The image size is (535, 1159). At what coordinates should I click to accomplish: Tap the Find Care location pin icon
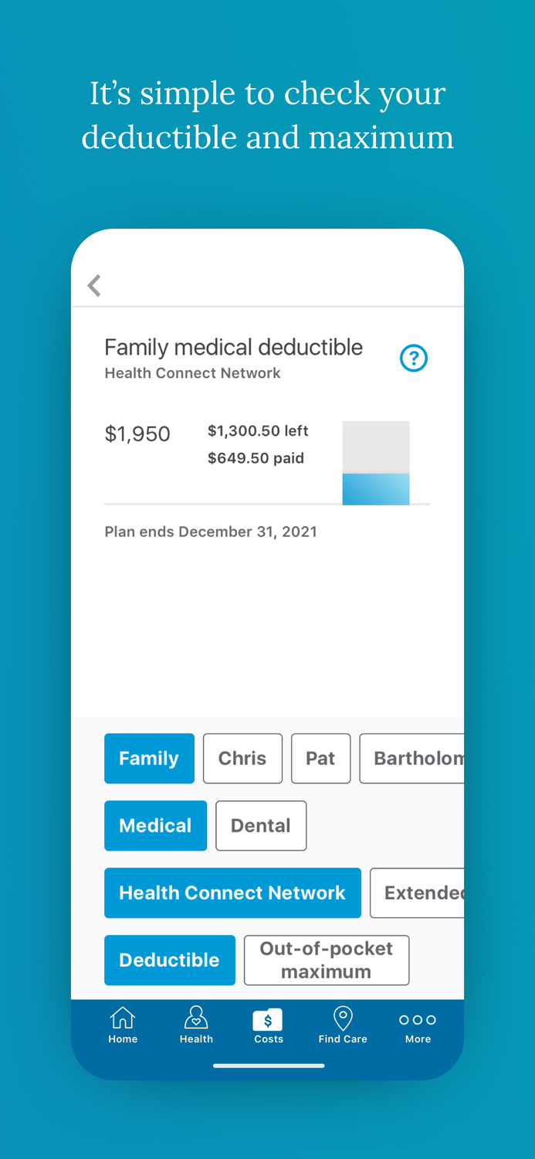(x=343, y=1018)
